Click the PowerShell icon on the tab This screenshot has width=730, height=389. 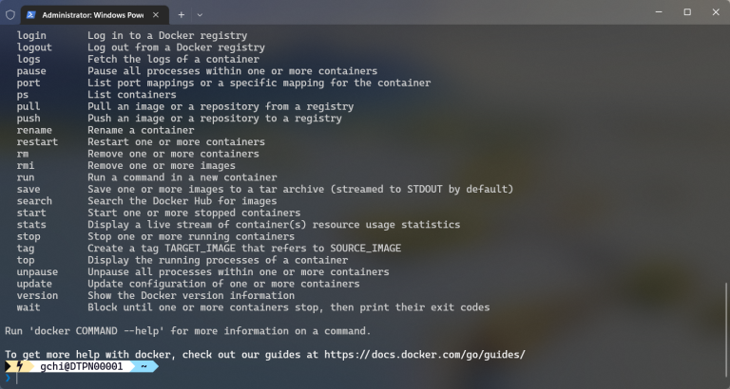click(31, 15)
